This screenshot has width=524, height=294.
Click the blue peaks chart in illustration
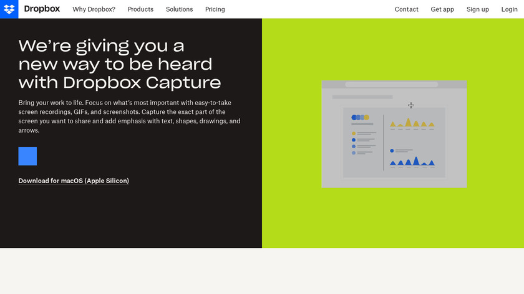pyautogui.click(x=412, y=162)
